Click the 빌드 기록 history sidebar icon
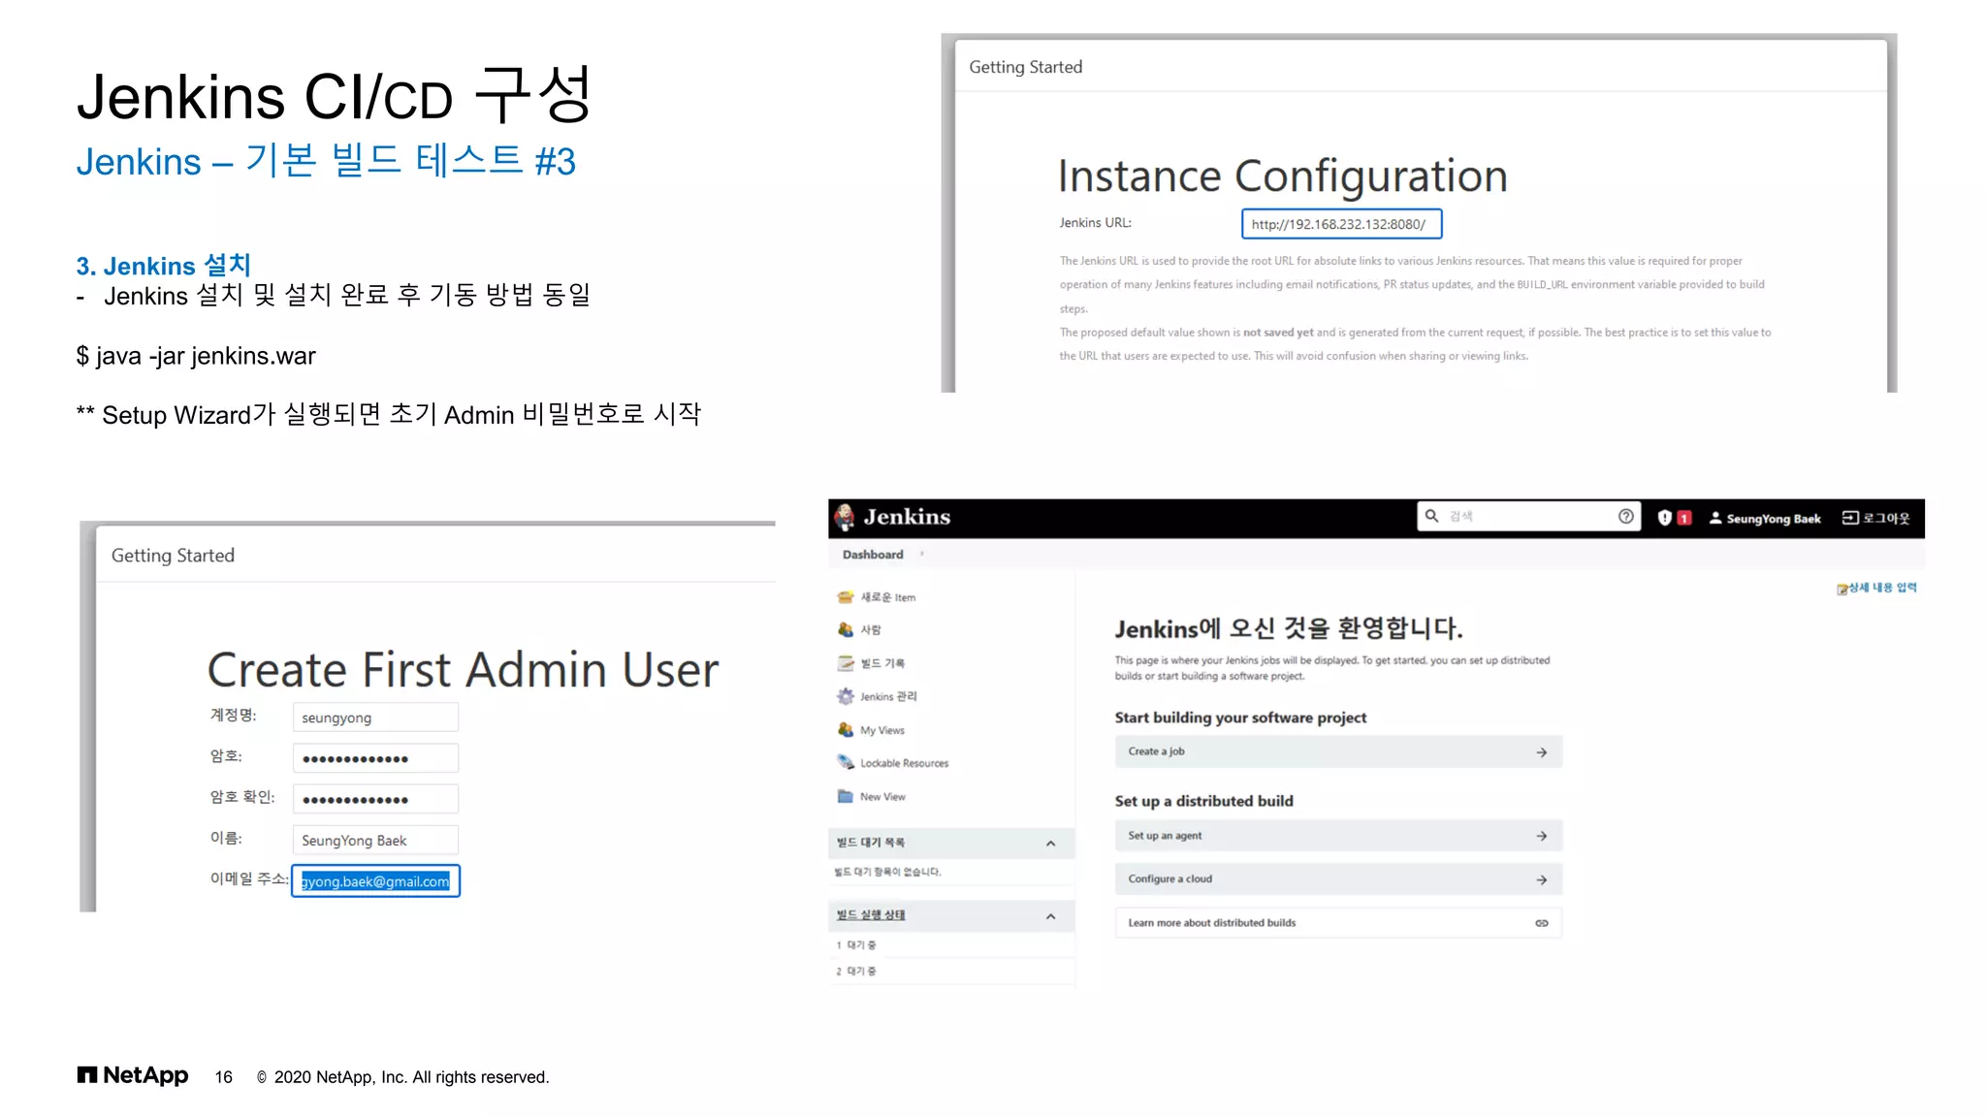 tap(846, 663)
